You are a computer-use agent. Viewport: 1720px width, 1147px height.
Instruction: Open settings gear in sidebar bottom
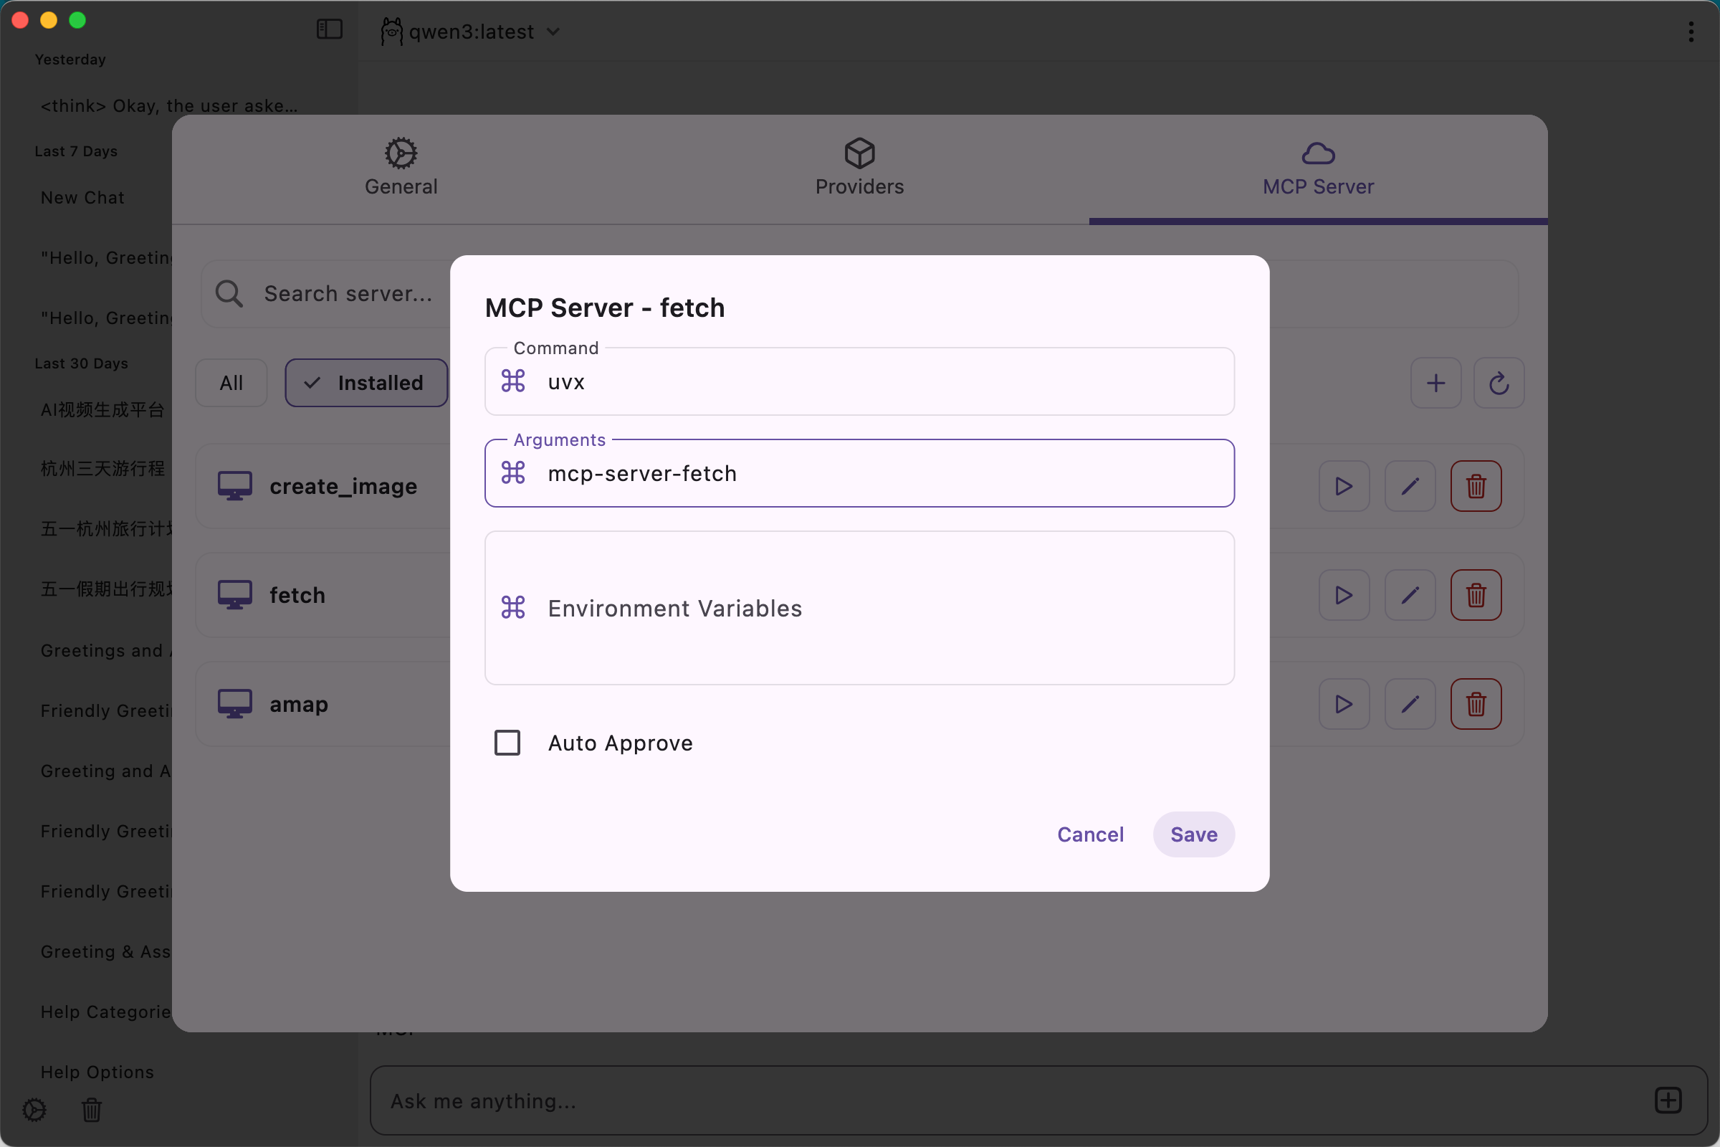(34, 1109)
